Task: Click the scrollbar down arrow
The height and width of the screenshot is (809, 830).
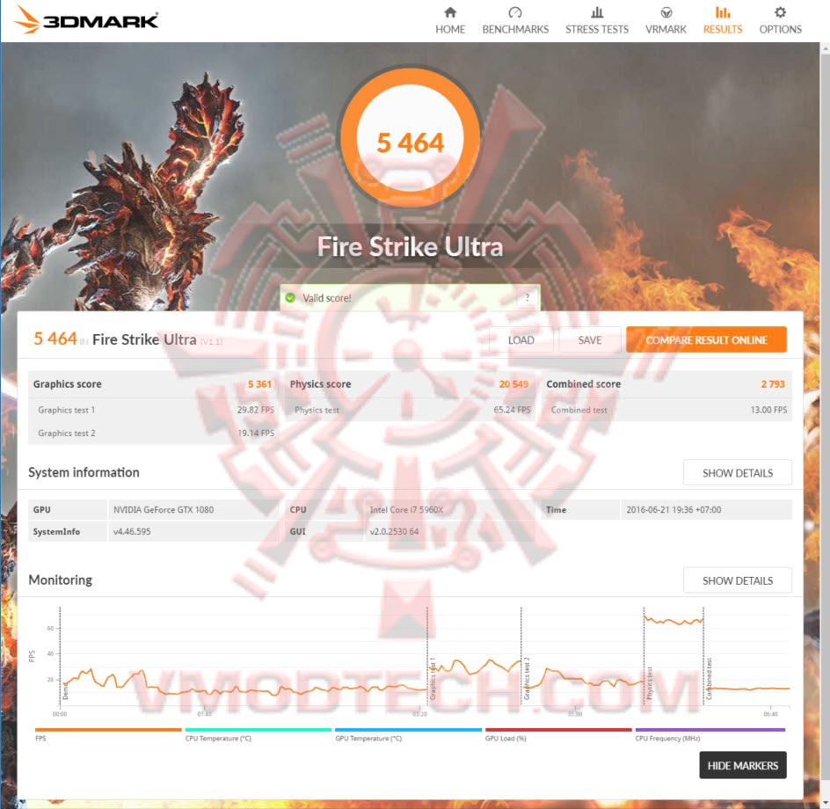Action: [825, 804]
